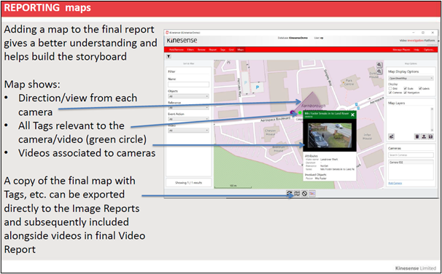Maximize the Kinesense window
Viewport: 442px width, 274px height.
[x=423, y=33]
